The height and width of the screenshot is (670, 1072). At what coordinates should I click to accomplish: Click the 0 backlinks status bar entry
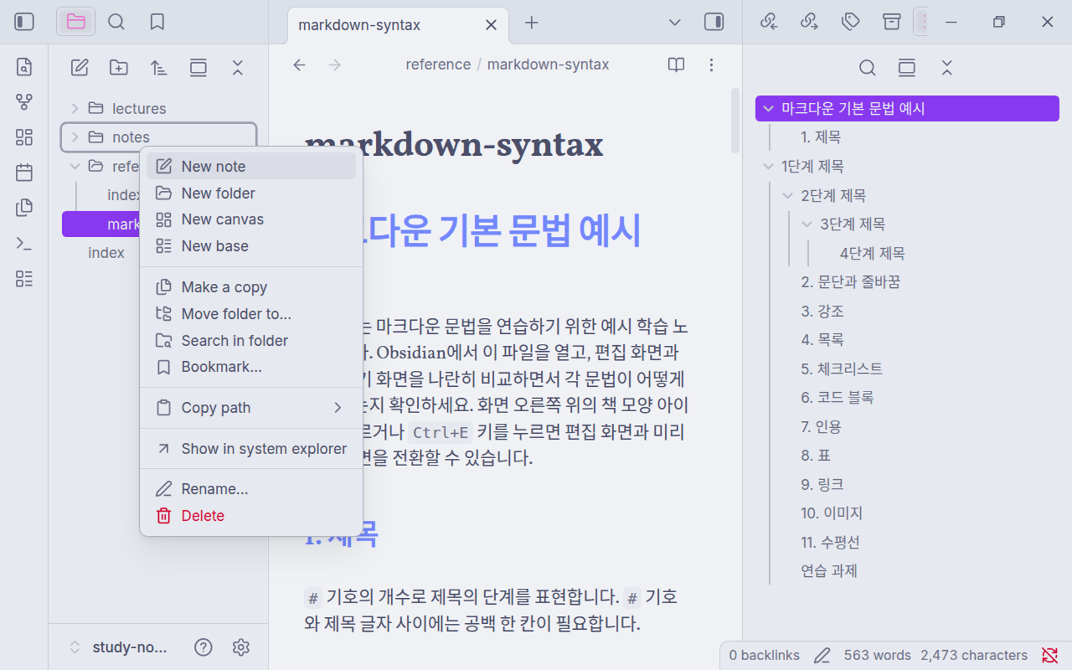point(764,655)
